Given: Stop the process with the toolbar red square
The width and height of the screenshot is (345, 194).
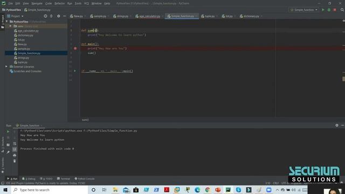Looking at the screenshot, I should point(335,10).
